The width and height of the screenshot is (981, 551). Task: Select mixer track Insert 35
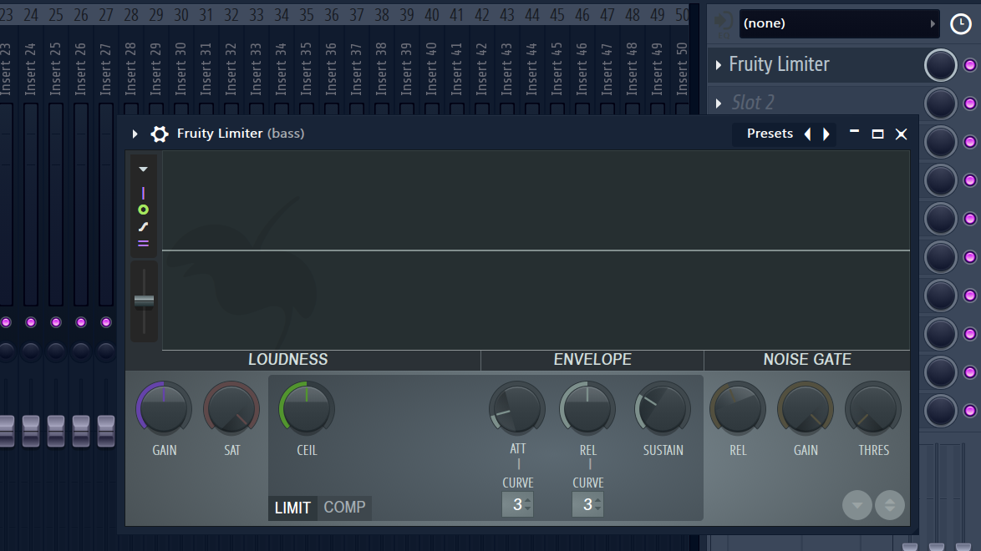click(x=306, y=68)
